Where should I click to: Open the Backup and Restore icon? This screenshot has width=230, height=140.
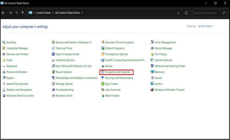coord(53,42)
